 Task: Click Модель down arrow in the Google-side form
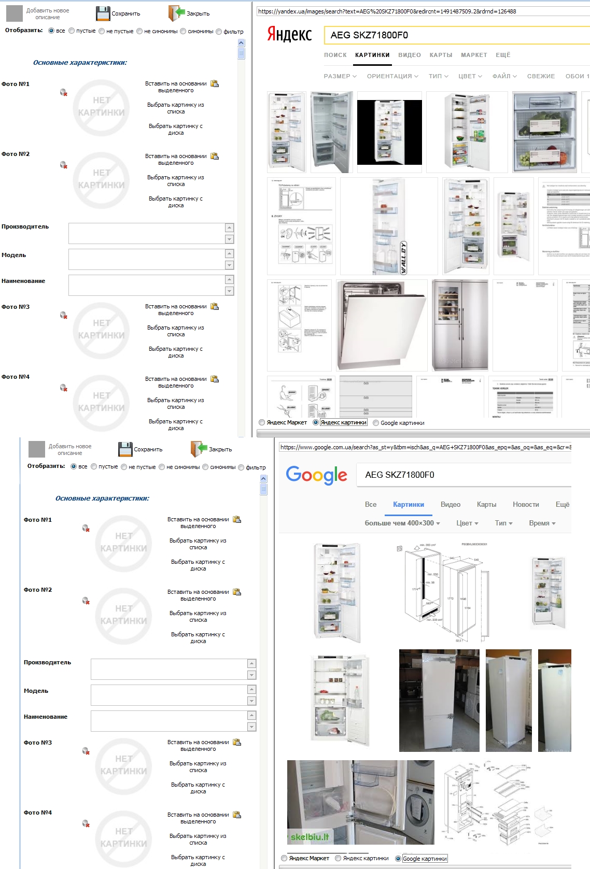pyautogui.click(x=252, y=701)
